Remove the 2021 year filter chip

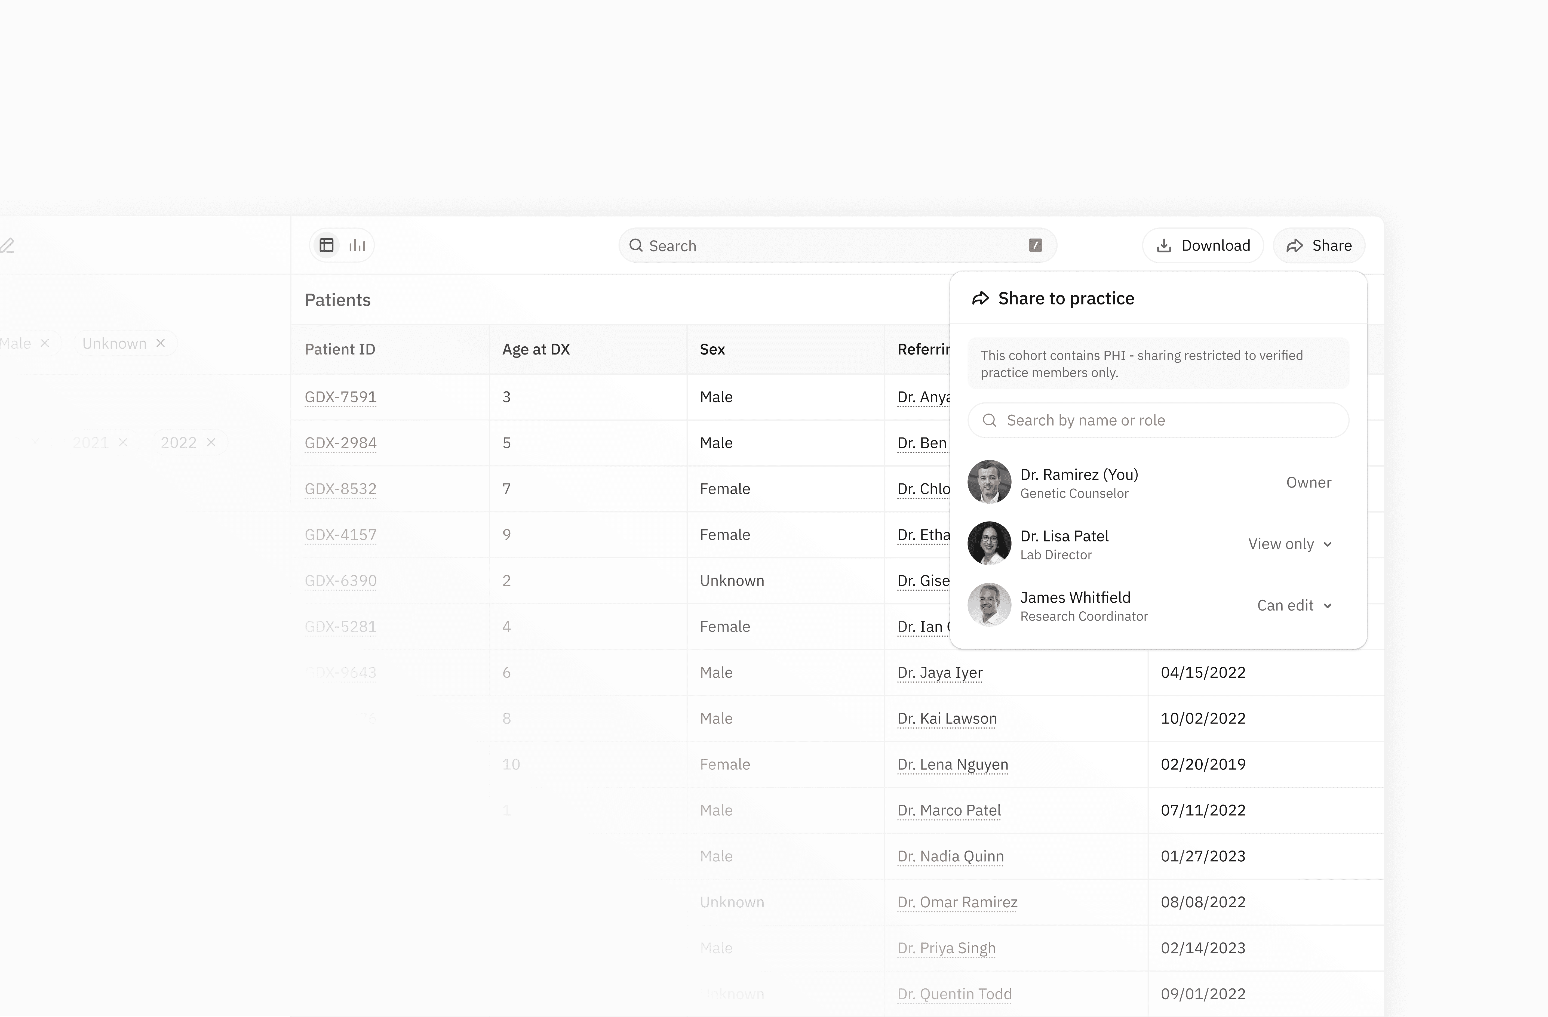123,442
